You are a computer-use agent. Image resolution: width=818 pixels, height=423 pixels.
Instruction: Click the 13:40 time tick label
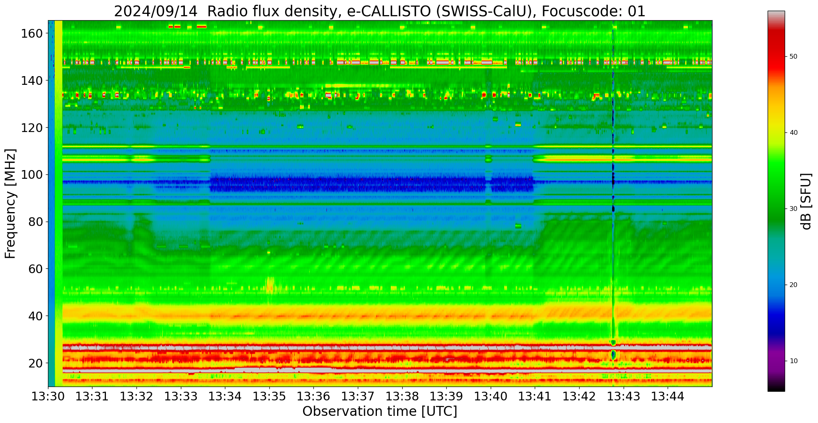[x=491, y=396]
